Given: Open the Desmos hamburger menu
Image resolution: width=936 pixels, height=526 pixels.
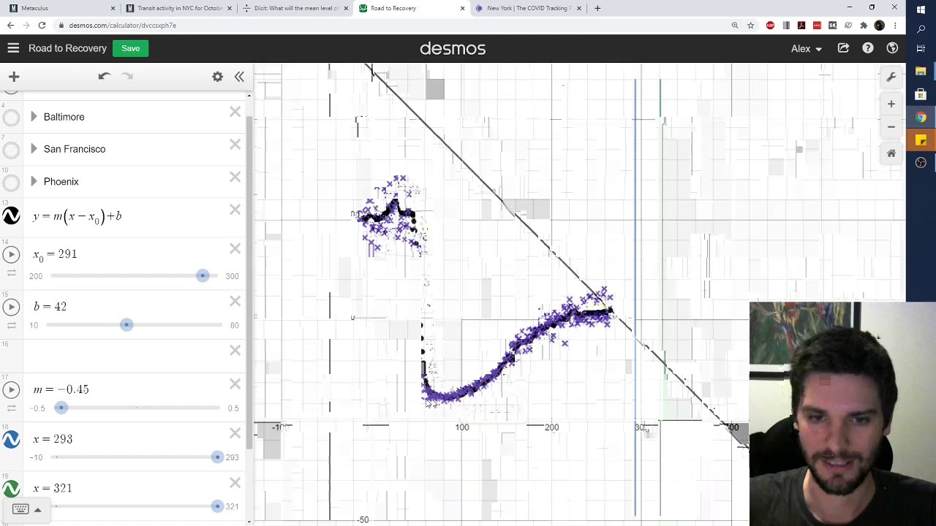Looking at the screenshot, I should click(x=13, y=48).
